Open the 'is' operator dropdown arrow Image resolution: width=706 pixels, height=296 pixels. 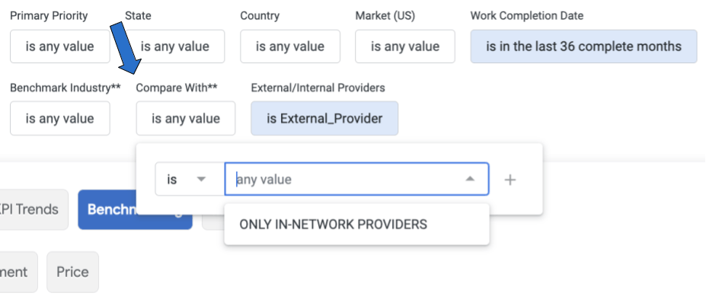(x=201, y=179)
